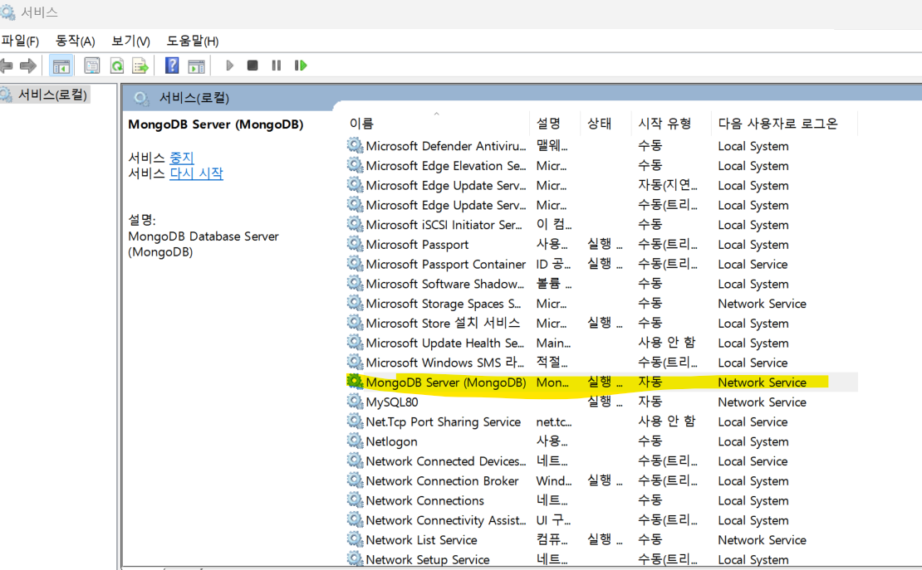Select the Microsoft Store 설치 서비스 entry
Image resolution: width=922 pixels, height=570 pixels.
(x=443, y=324)
